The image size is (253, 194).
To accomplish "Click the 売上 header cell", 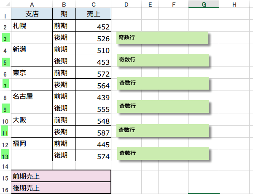I will tap(93, 14).
